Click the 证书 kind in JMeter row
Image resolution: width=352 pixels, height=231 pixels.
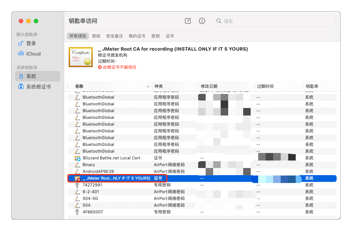(158, 178)
